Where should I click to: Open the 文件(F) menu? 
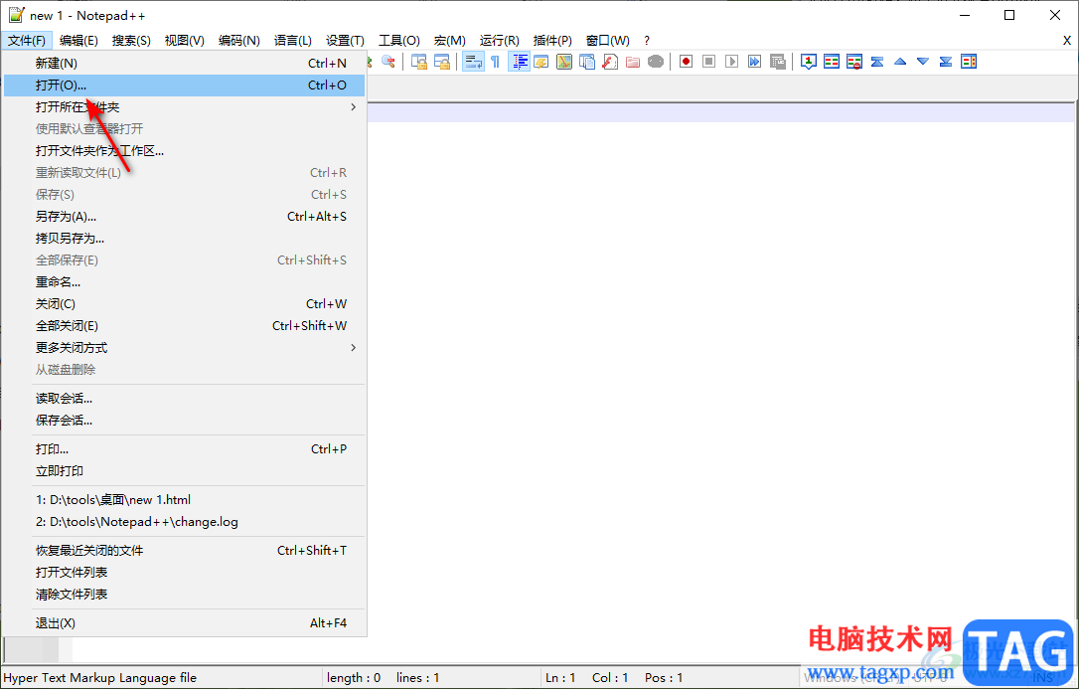[x=27, y=41]
